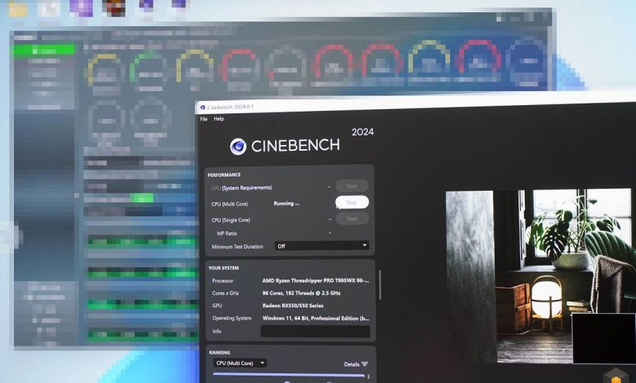The width and height of the screenshot is (636, 383).
Task: Click the Cinebench icon in the title bar
Action: click(x=202, y=108)
